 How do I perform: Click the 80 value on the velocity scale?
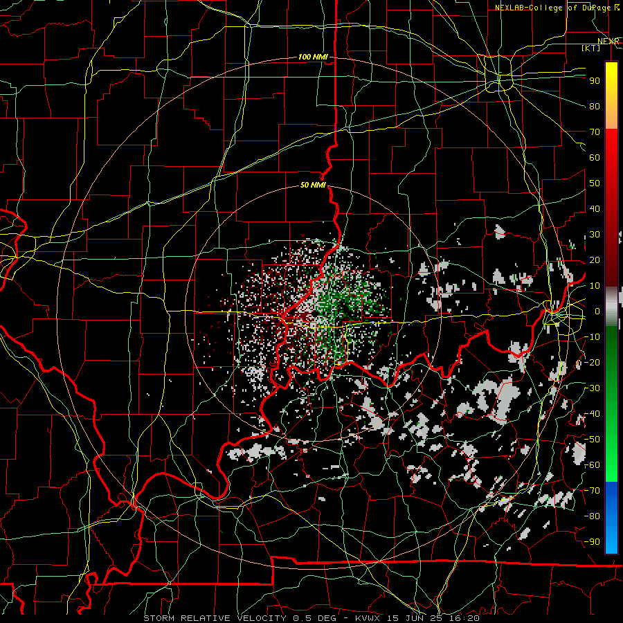pos(595,107)
